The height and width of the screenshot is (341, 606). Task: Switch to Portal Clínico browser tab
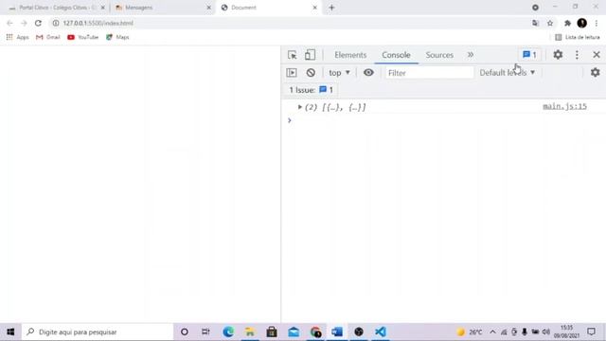(x=57, y=8)
